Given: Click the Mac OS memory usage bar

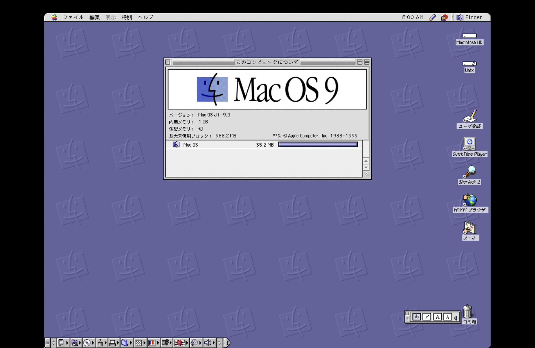Looking at the screenshot, I should point(318,144).
